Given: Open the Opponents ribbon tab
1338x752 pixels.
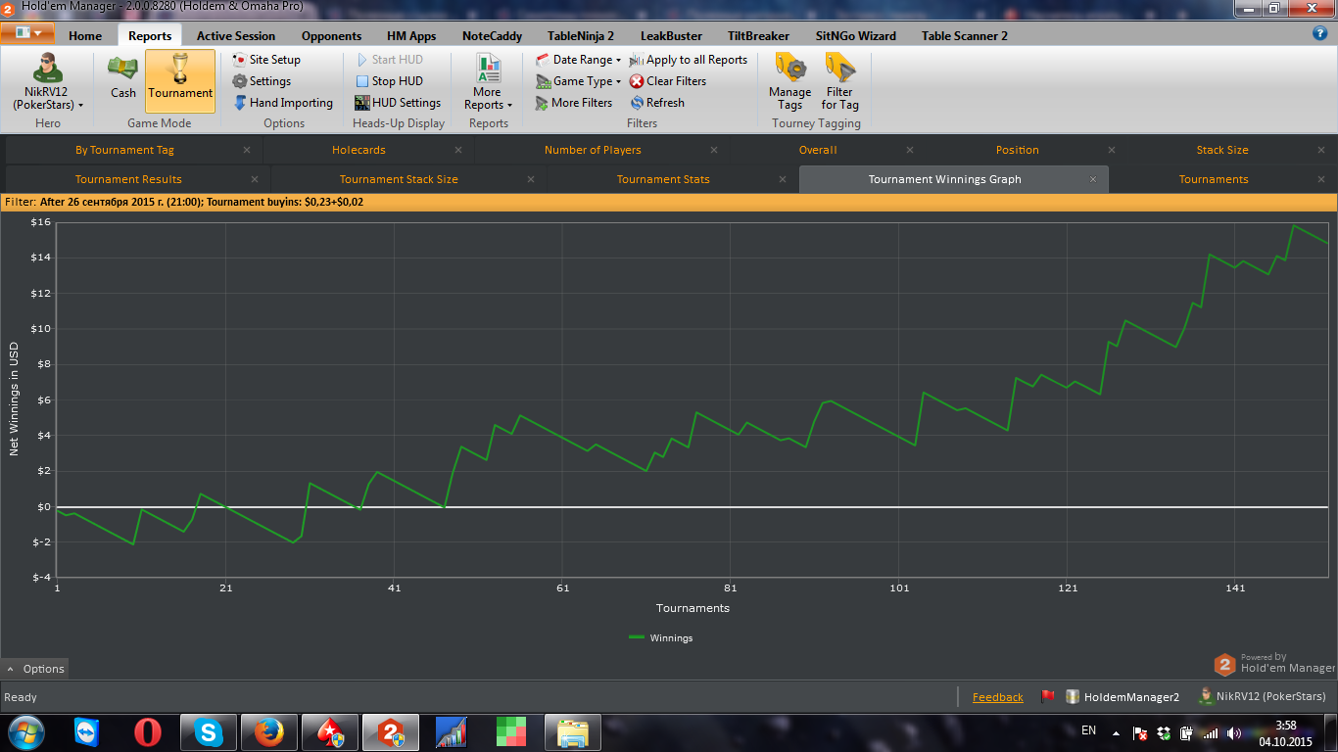Looking at the screenshot, I should click(331, 35).
